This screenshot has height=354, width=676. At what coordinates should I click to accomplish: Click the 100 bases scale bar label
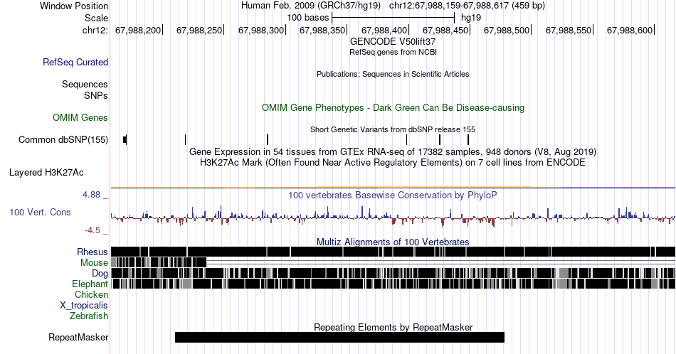point(308,18)
